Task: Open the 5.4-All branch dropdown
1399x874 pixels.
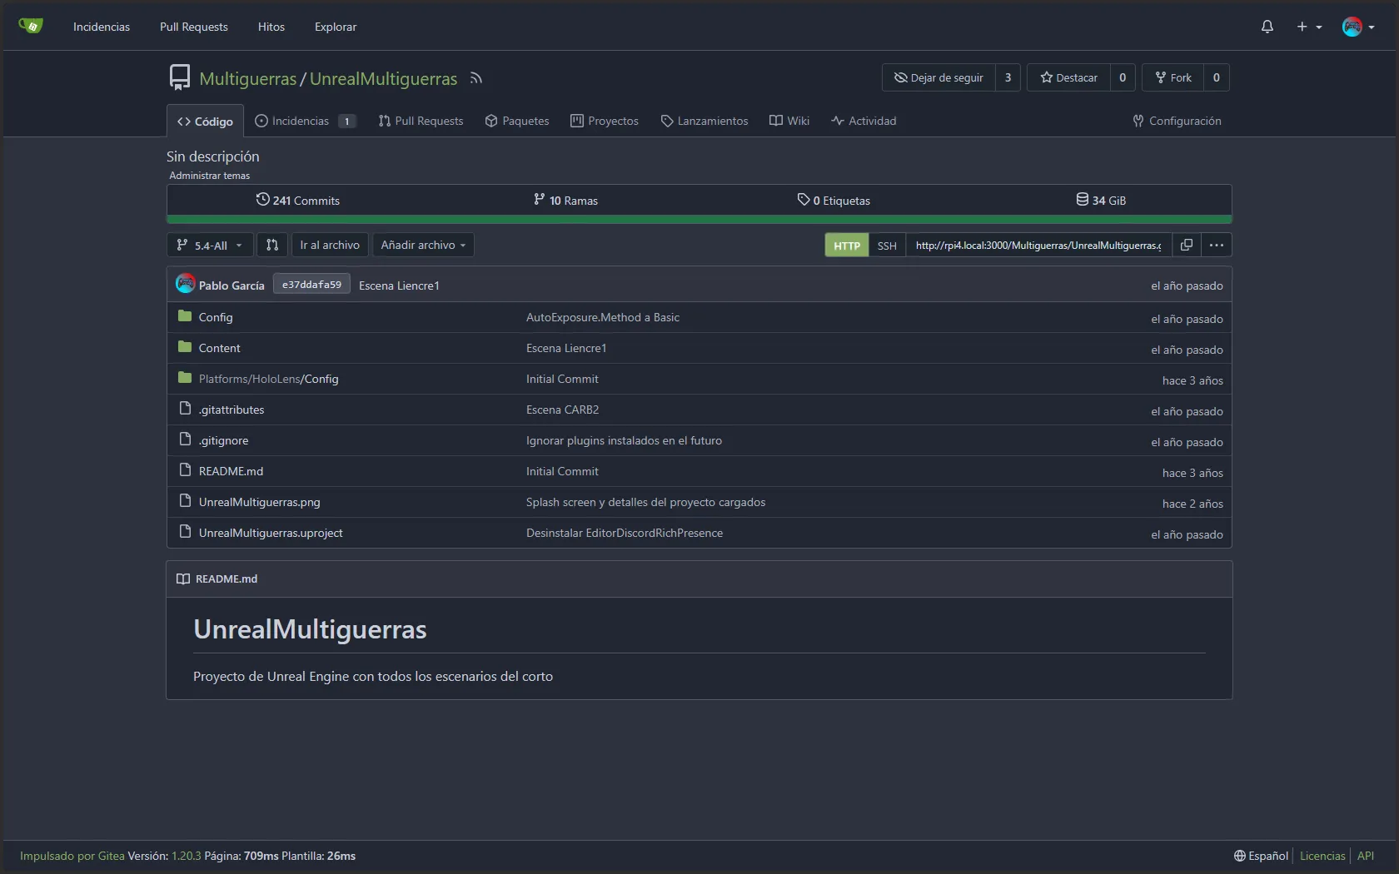Action: pyautogui.click(x=210, y=245)
